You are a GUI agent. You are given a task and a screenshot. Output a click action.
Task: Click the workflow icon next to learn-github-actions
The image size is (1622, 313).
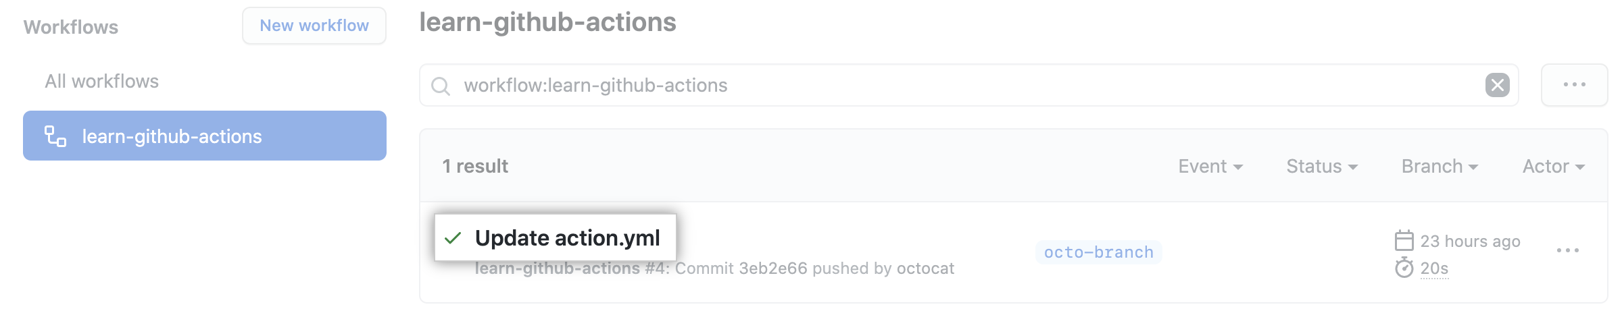click(x=55, y=136)
